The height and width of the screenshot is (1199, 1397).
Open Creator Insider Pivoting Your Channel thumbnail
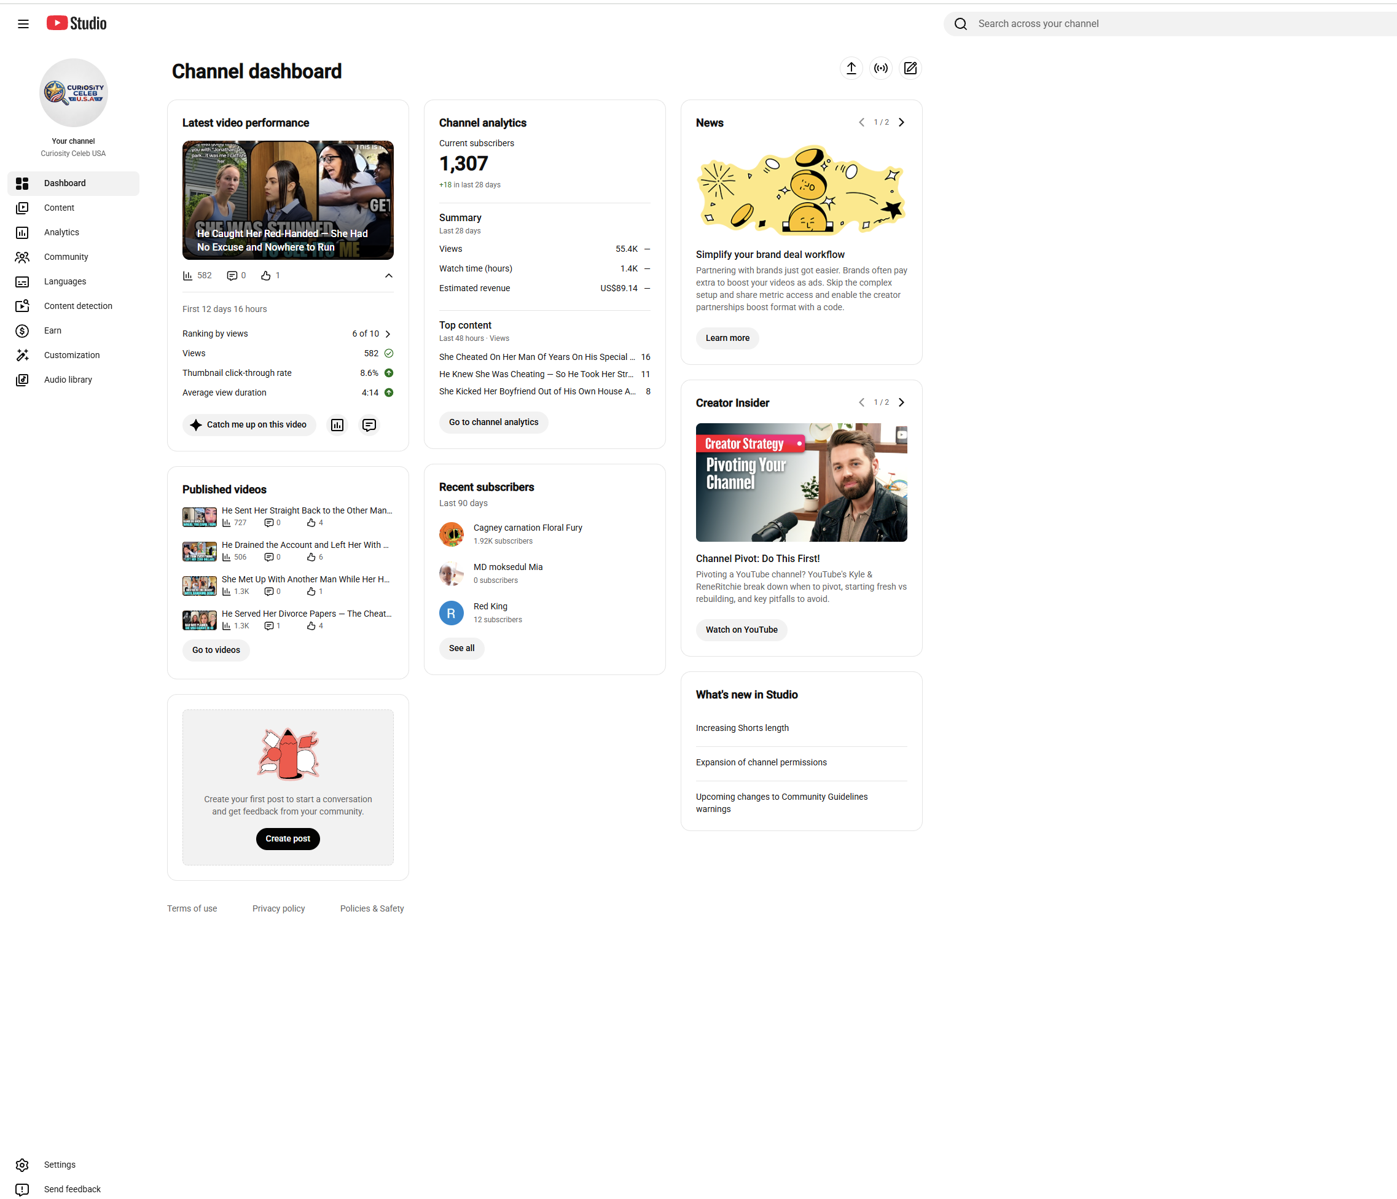(802, 483)
